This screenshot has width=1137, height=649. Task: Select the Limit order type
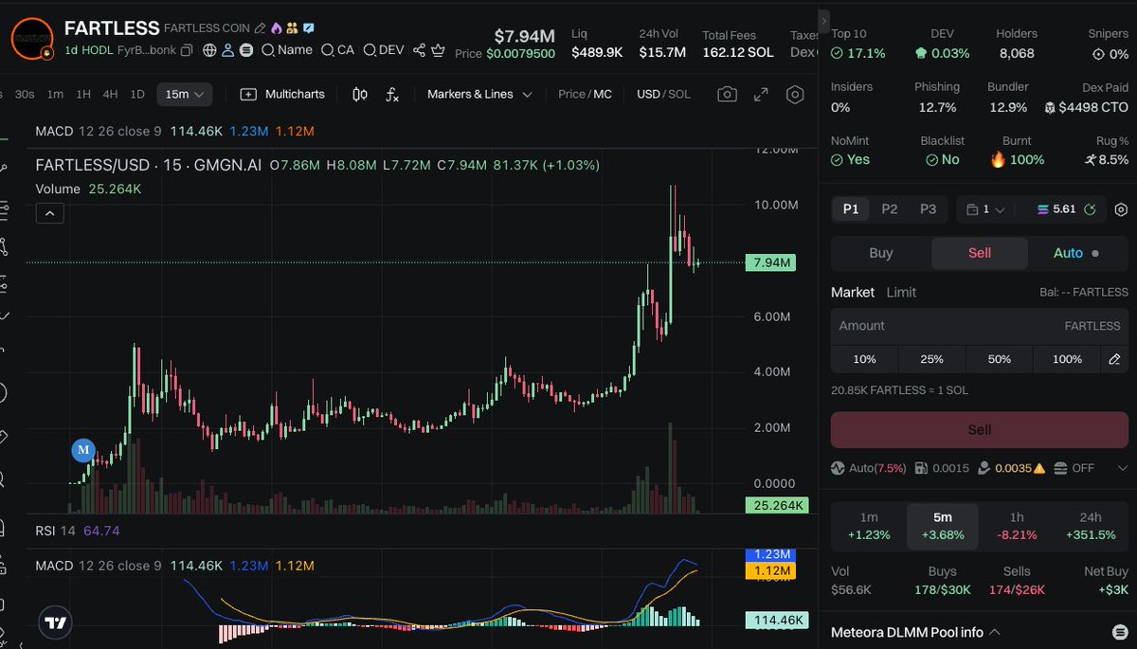(901, 292)
